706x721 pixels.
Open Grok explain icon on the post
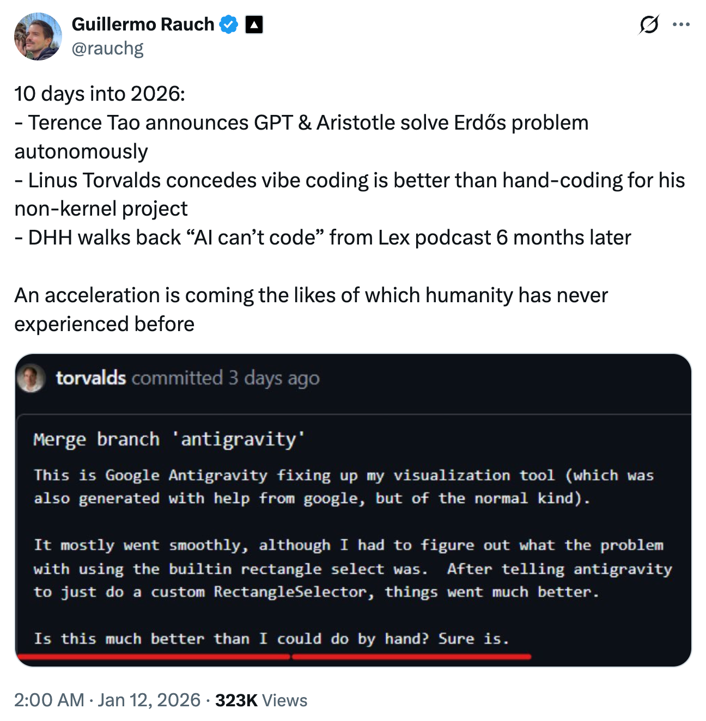point(649,25)
